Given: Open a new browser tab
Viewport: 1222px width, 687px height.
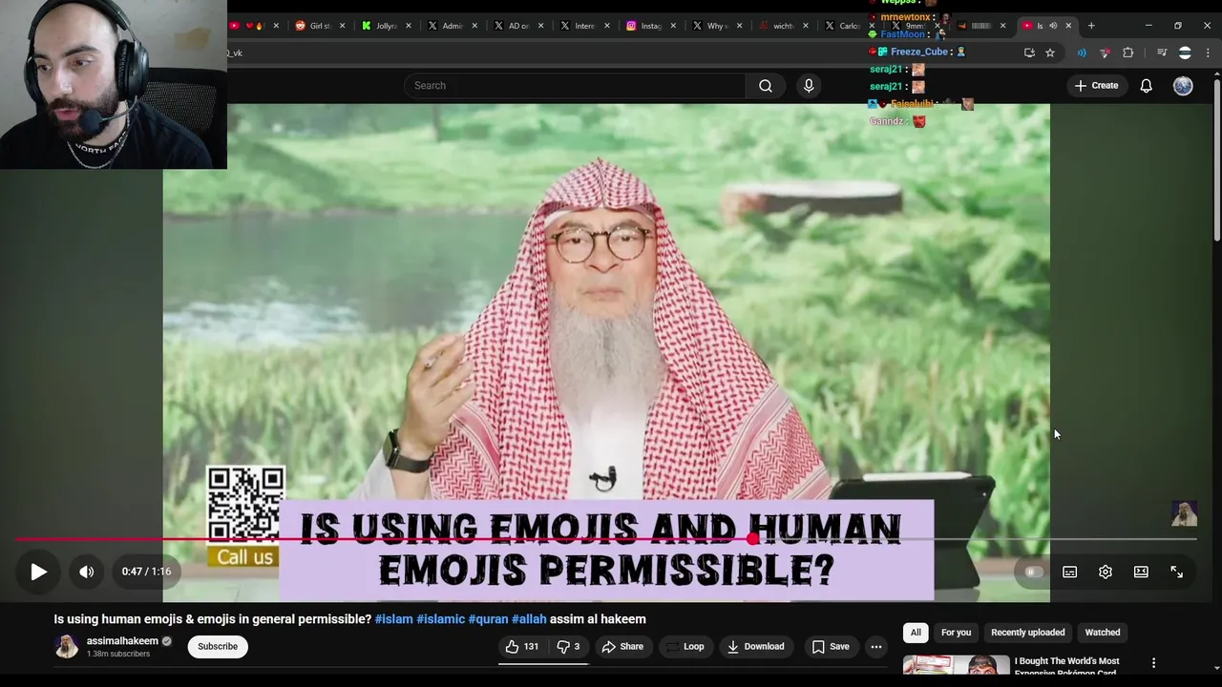Looking at the screenshot, I should click(1091, 26).
